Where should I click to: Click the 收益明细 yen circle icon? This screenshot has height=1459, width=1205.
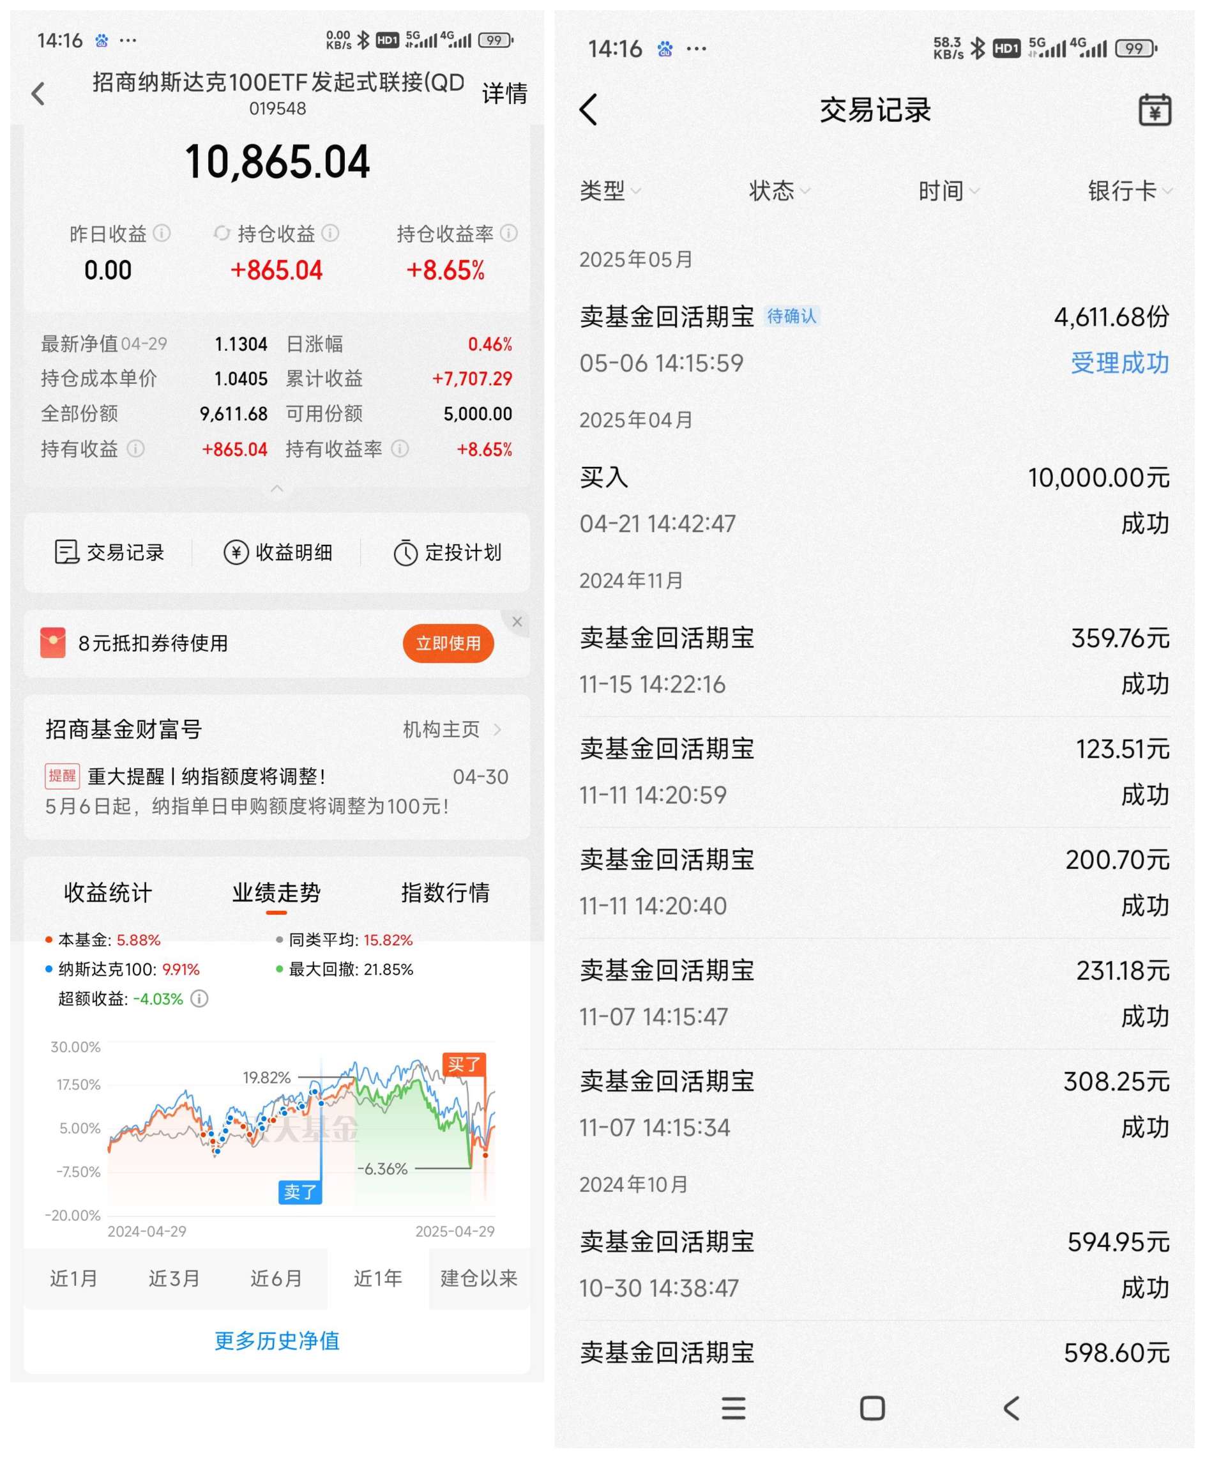point(236,552)
